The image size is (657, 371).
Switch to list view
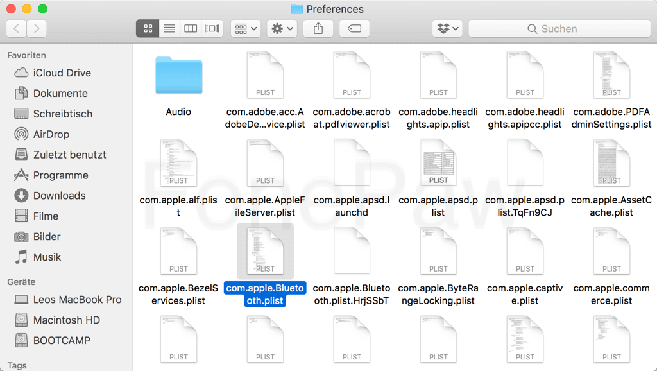pyautogui.click(x=169, y=28)
